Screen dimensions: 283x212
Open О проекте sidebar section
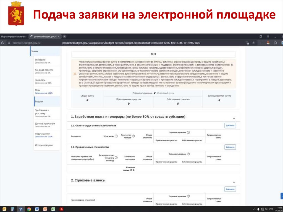click(x=47, y=61)
